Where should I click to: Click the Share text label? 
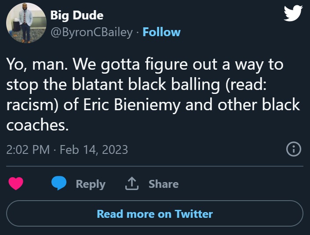(164, 184)
